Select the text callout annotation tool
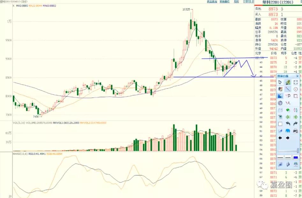 (288, 96)
